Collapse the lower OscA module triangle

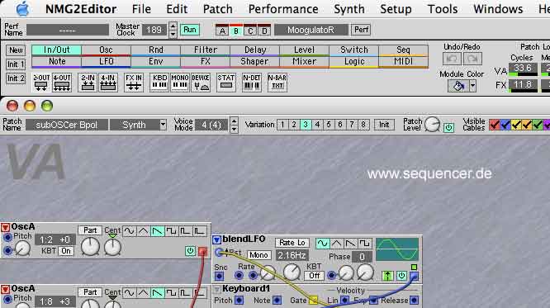[x=5, y=289]
